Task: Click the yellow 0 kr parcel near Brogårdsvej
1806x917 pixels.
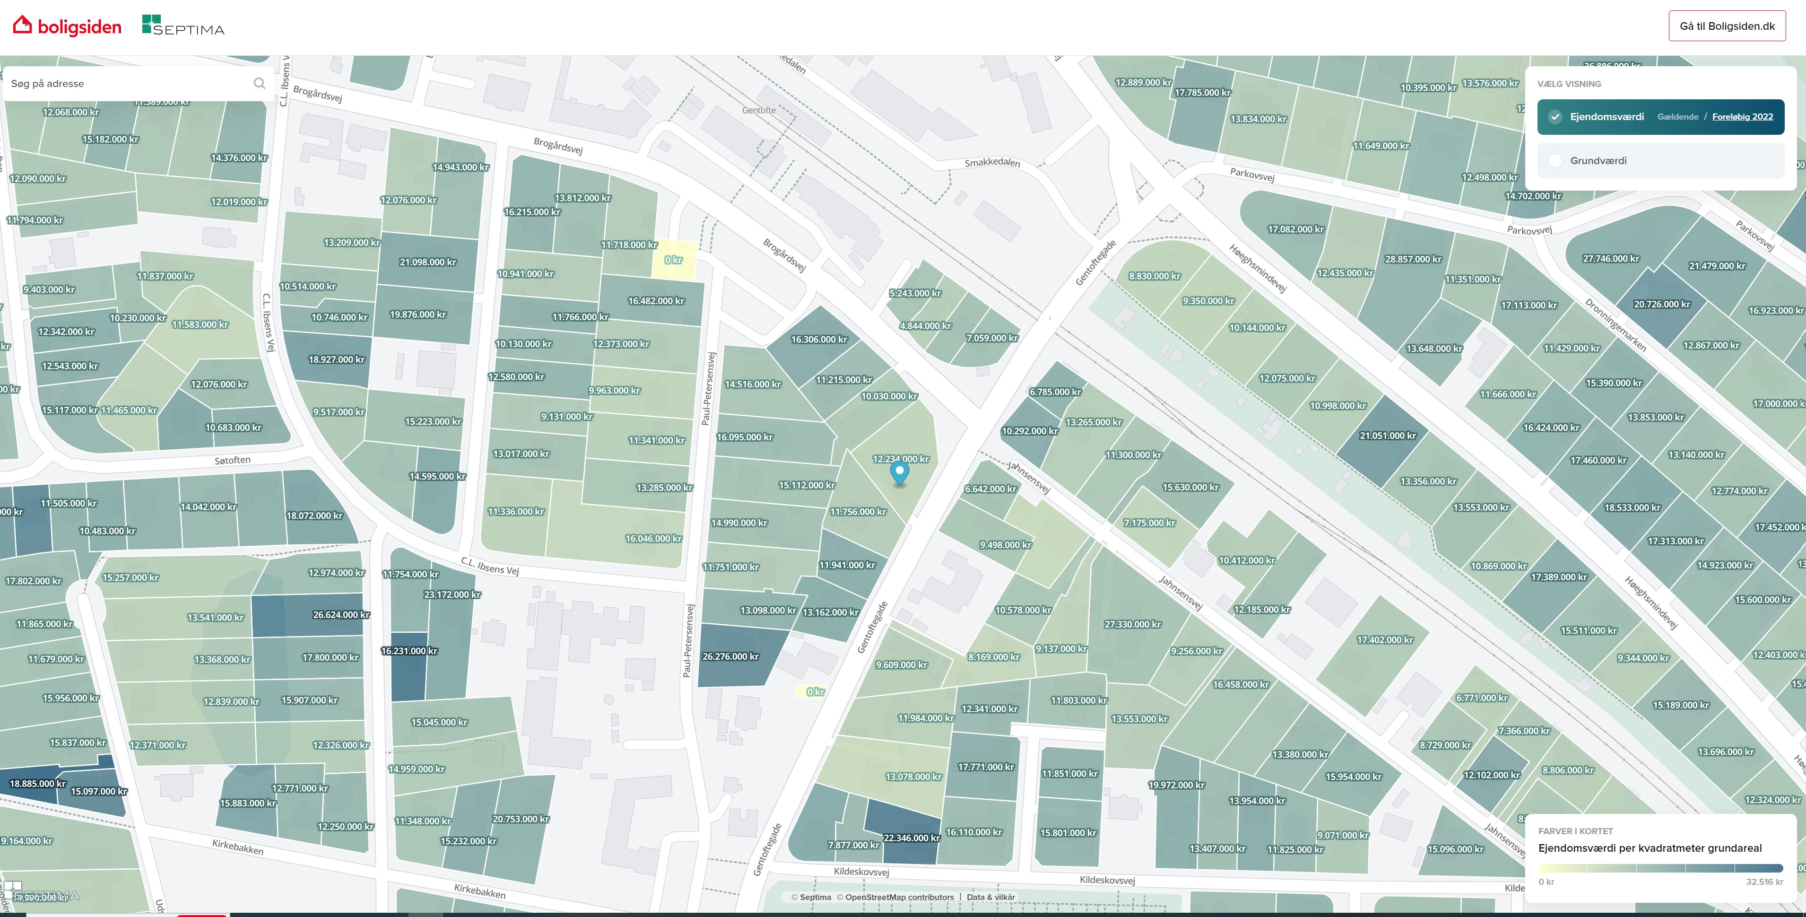Action: pyautogui.click(x=674, y=260)
